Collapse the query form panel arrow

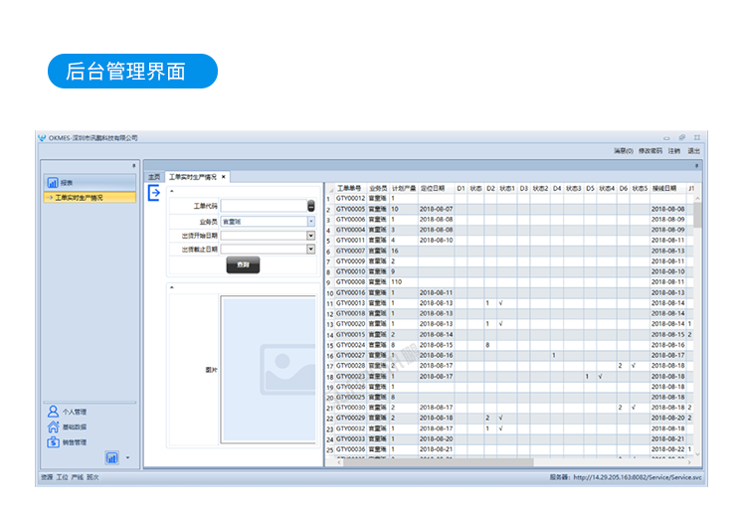coord(170,190)
